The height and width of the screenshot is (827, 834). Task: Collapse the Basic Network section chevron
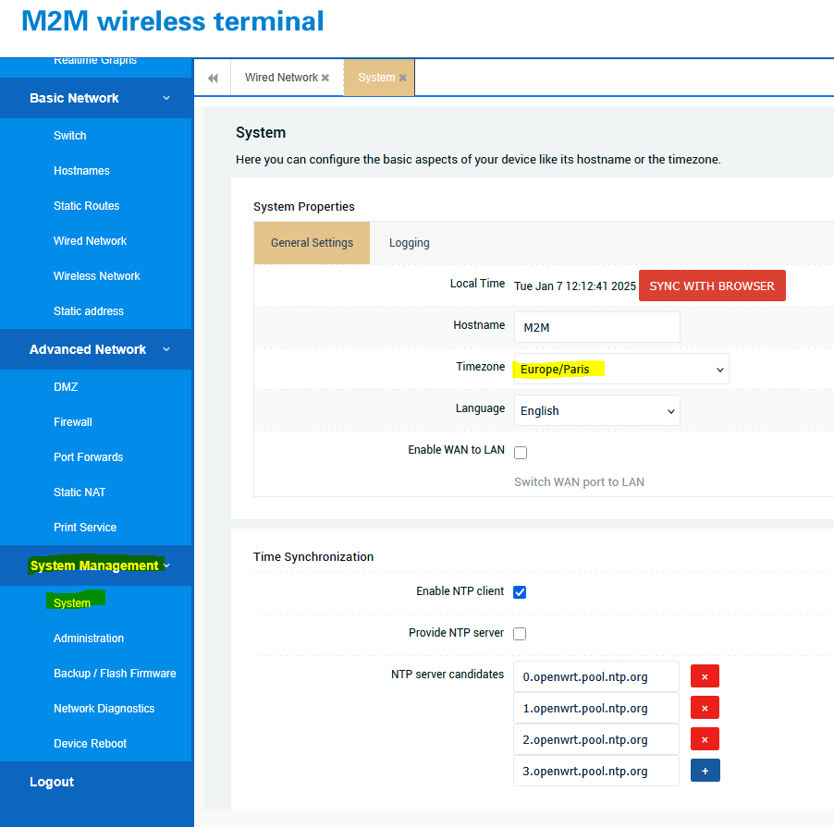pos(166,98)
